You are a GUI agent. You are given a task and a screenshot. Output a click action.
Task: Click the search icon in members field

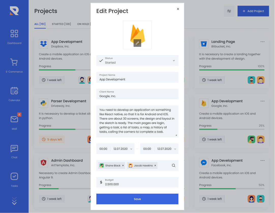pyautogui.click(x=174, y=166)
